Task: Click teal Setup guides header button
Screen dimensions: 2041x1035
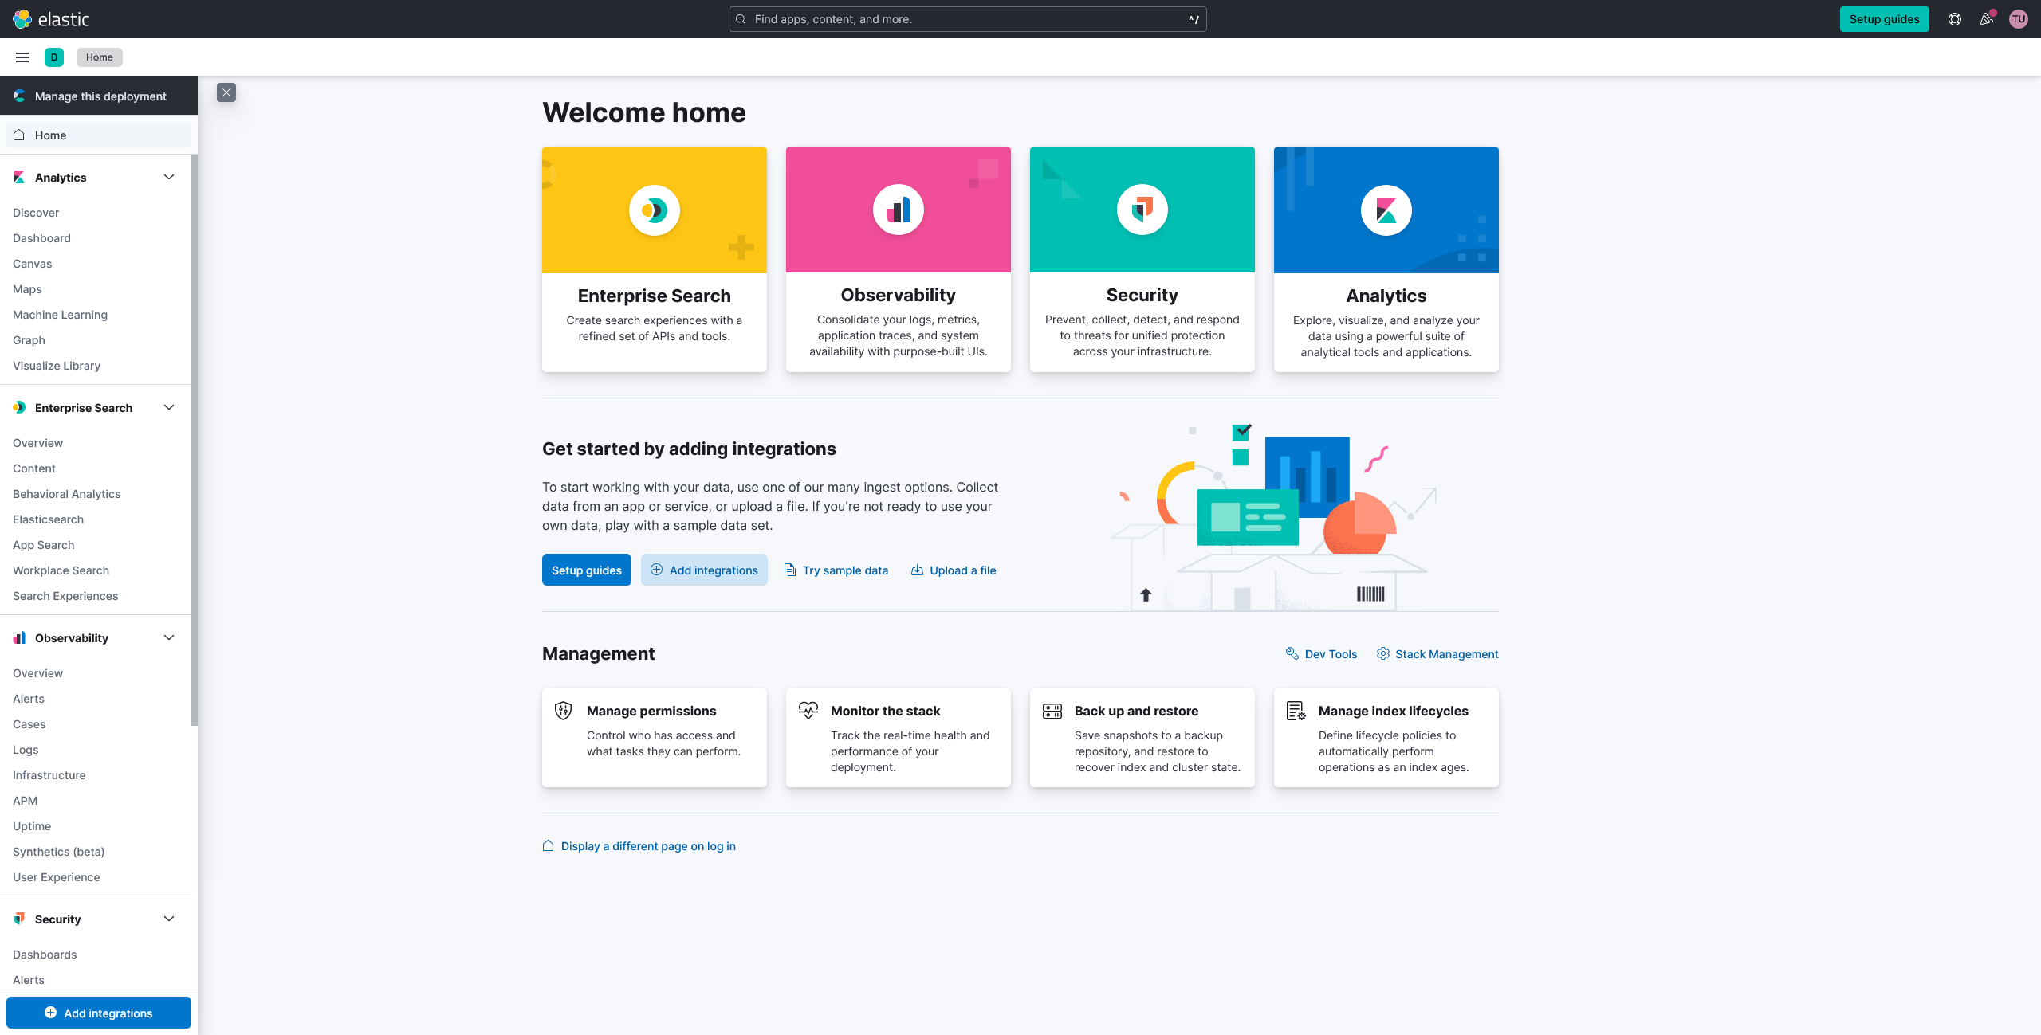Action: pyautogui.click(x=1885, y=19)
